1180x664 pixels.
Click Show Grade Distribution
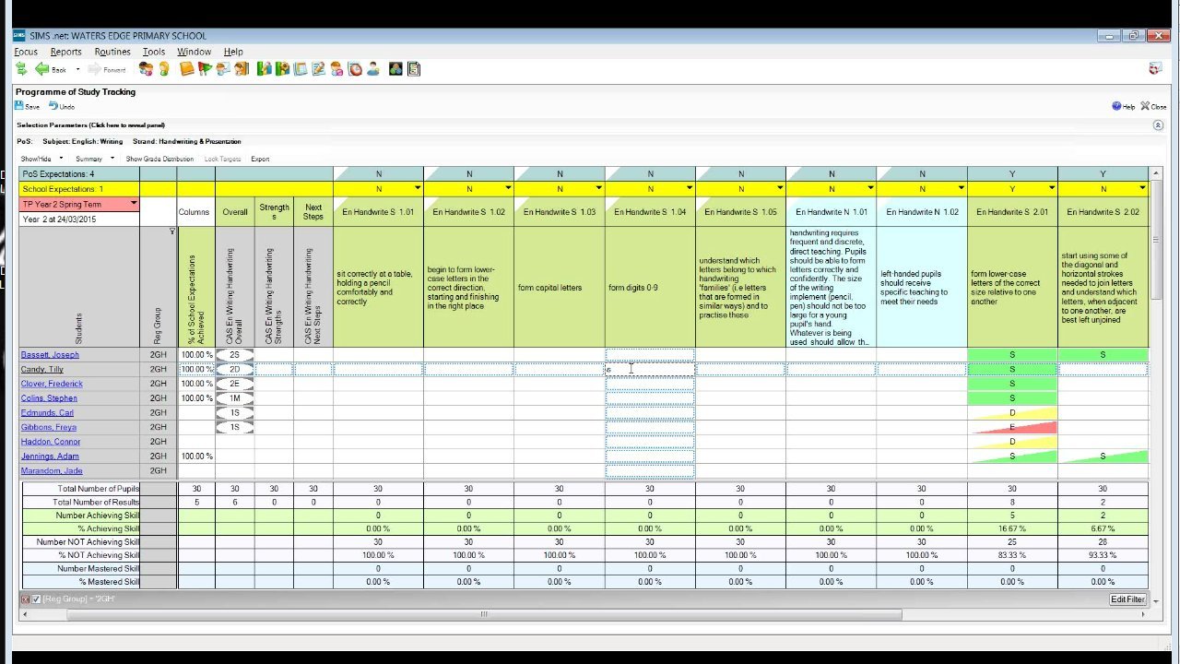click(159, 159)
